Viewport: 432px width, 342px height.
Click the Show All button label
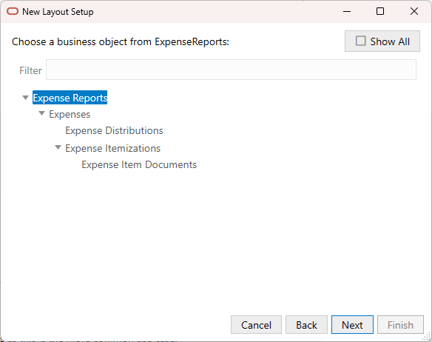point(390,41)
